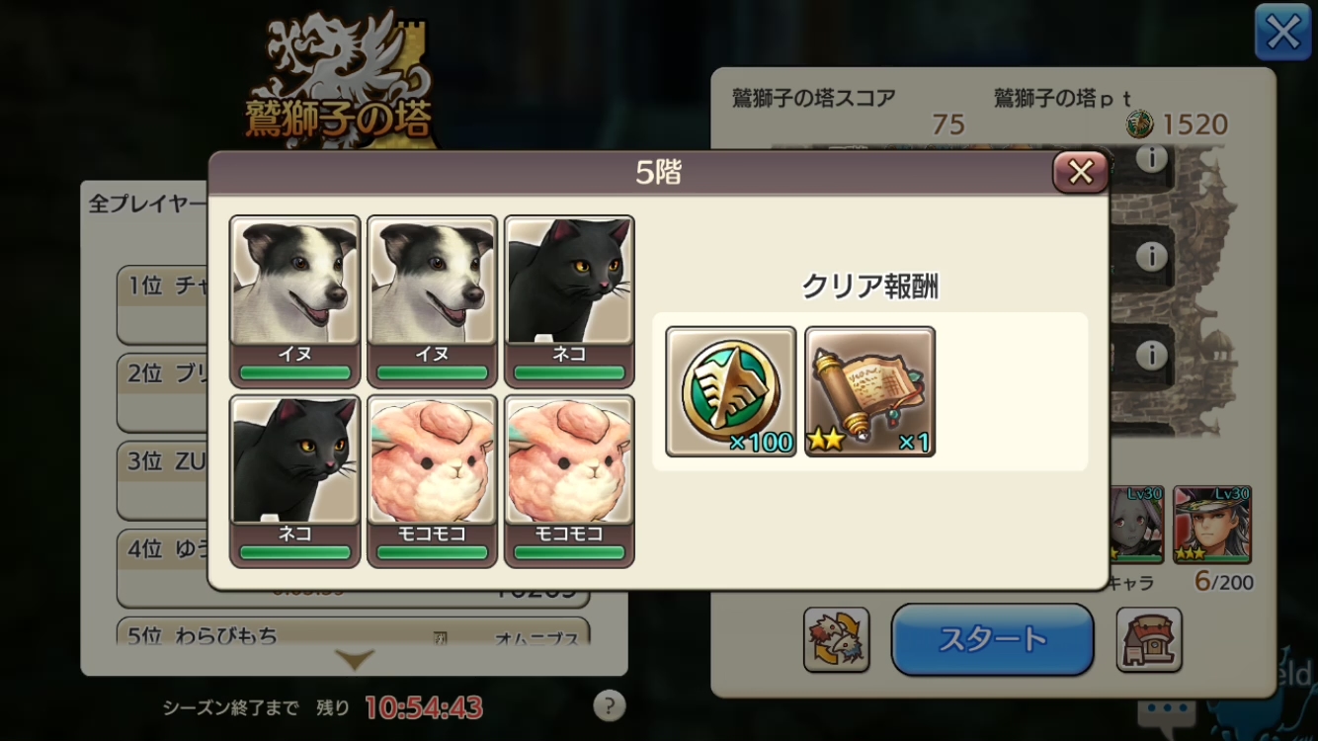Select the second イヌ dog enemy portrait
The height and width of the screenshot is (741, 1318).
coord(432,301)
